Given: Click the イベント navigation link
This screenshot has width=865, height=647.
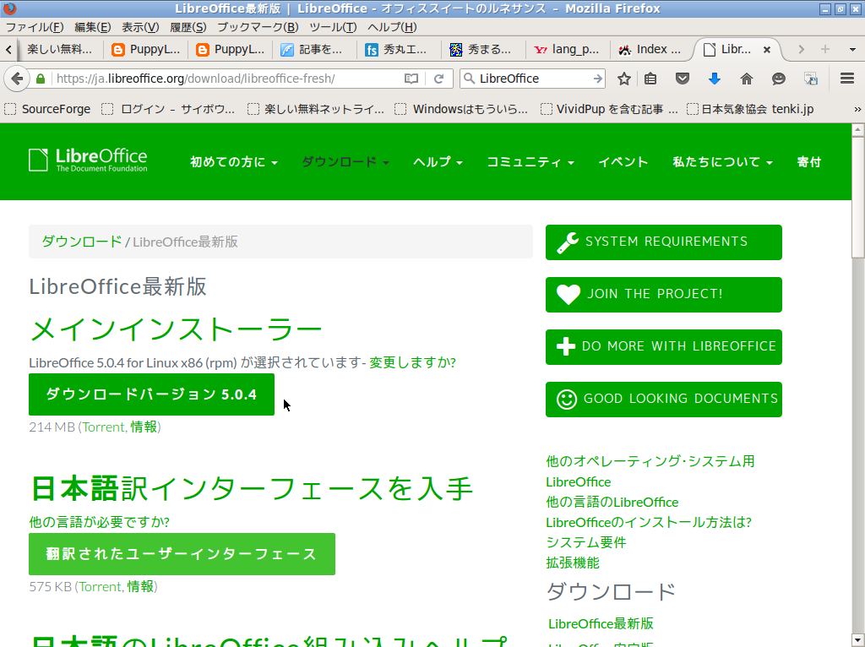Looking at the screenshot, I should [623, 162].
